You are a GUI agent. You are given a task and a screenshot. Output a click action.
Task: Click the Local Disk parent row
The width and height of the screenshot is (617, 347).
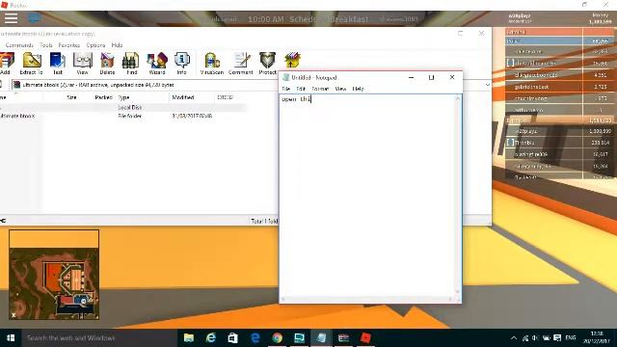[123, 107]
